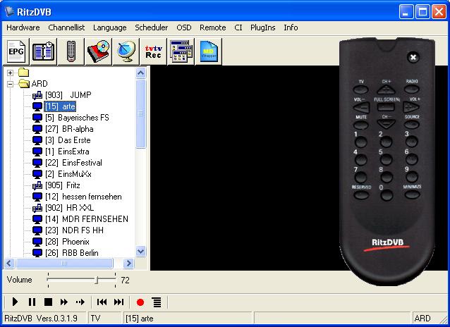Select the [27] BR-alpha channel
Screen dimensions: 450x327
click(69, 129)
